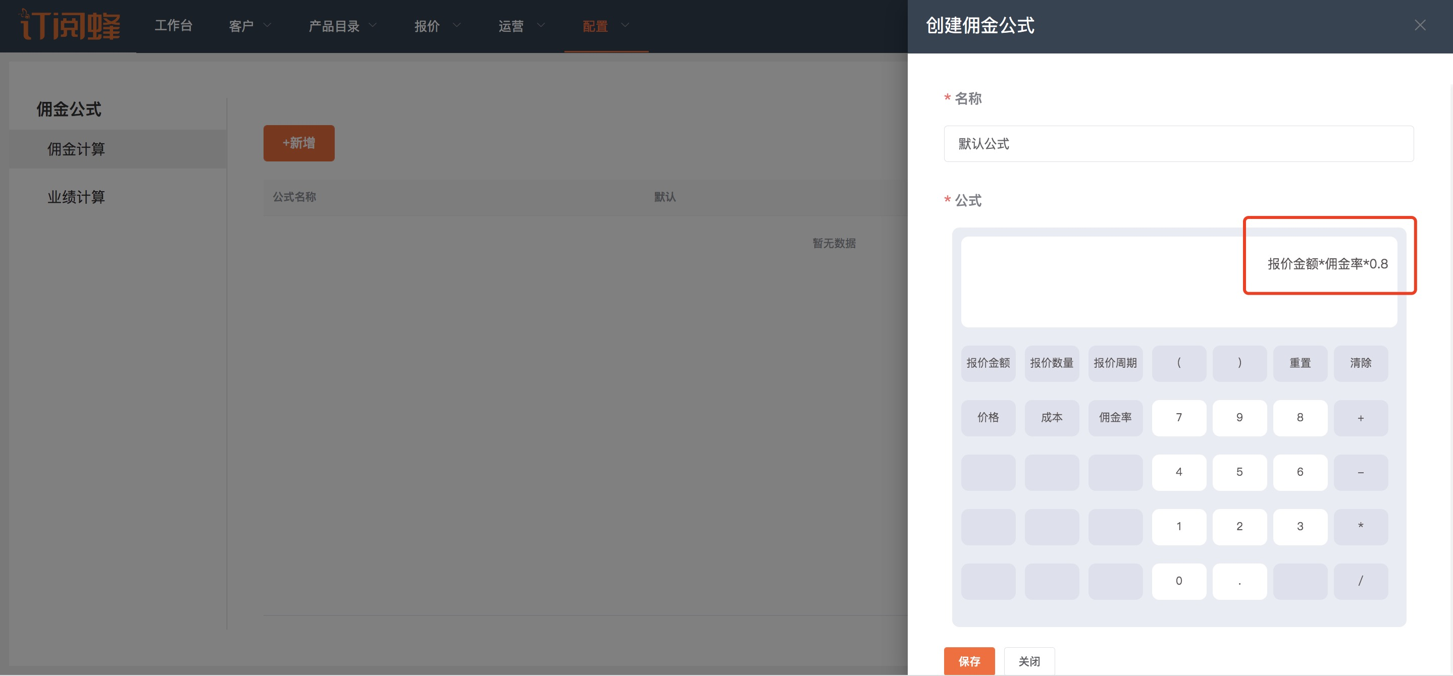Image resolution: width=1453 pixels, height=676 pixels.
Task: Click the 订阅蜂 logo
Action: [x=70, y=25]
